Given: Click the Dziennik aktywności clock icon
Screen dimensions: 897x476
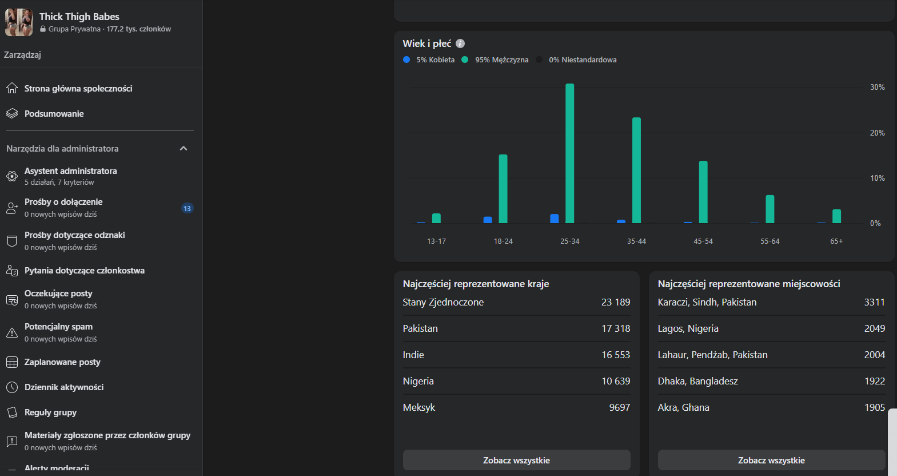Looking at the screenshot, I should click(12, 387).
